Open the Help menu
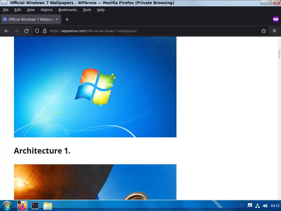The image size is (281, 211). pyautogui.click(x=101, y=10)
